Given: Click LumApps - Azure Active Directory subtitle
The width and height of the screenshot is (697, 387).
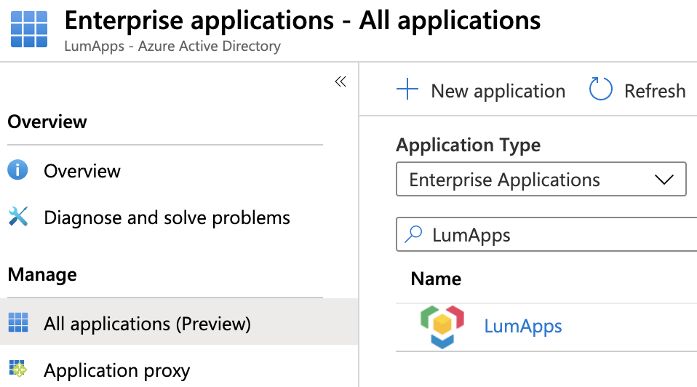Looking at the screenshot, I should [x=172, y=47].
